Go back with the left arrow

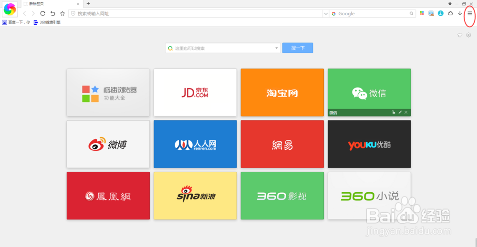tap(25, 14)
